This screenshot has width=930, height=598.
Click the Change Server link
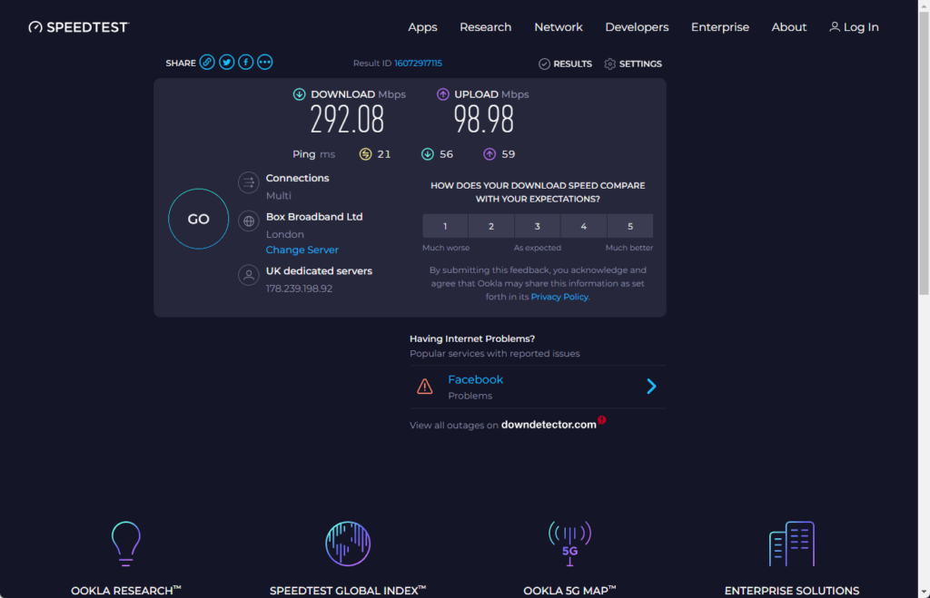[302, 250]
